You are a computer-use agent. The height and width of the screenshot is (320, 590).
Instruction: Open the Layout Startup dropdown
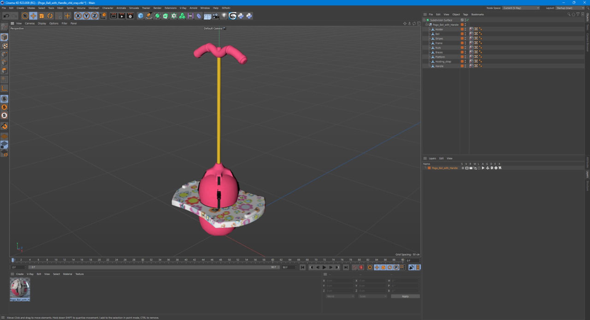[x=570, y=8]
